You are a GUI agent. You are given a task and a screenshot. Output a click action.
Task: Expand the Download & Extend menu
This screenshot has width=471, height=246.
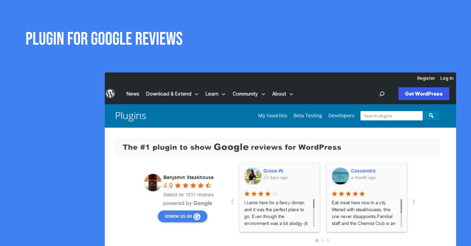click(172, 94)
